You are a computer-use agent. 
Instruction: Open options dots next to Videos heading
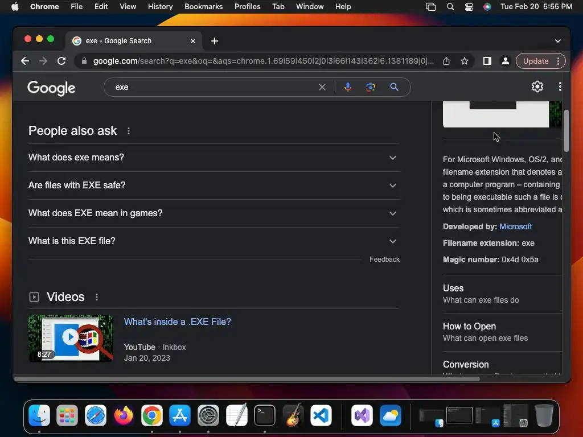pyautogui.click(x=97, y=297)
